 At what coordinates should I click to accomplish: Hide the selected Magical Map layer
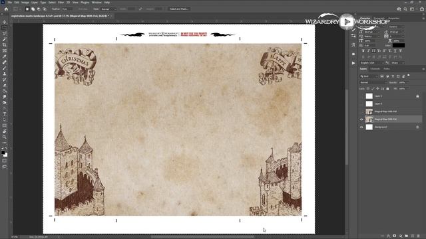(361, 119)
